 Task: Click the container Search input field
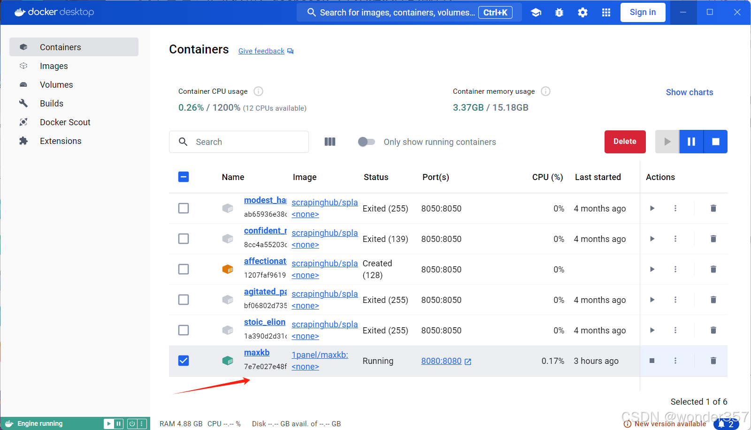coord(239,142)
